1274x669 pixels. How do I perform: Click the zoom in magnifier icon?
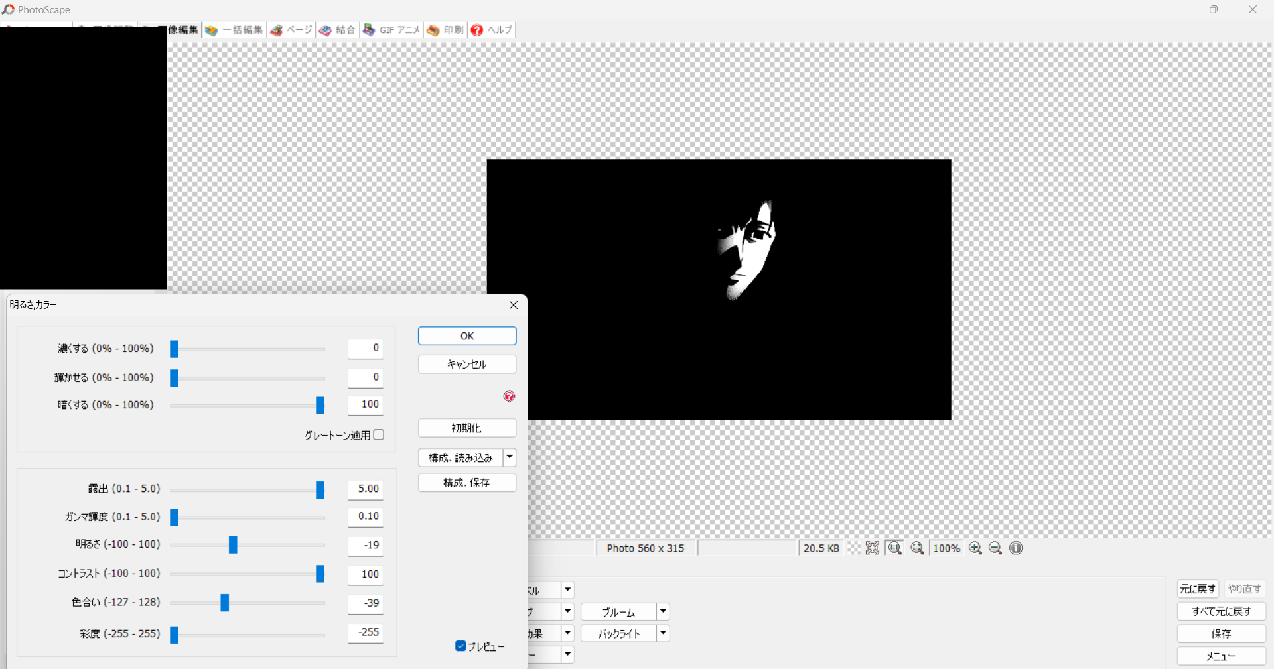[975, 548]
